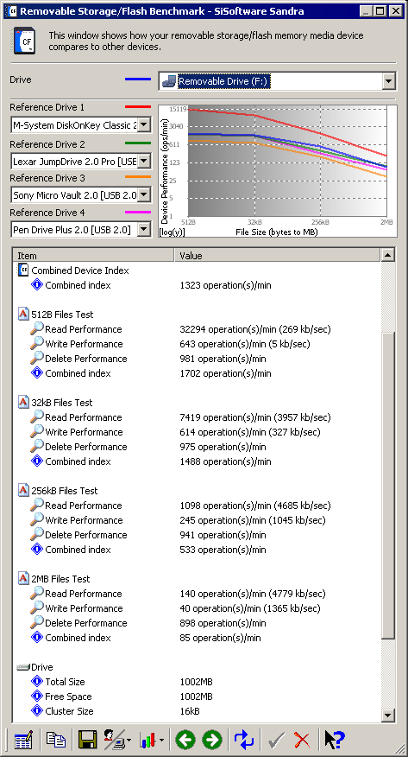Click the Copy toolbar icon
The image size is (408, 757).
[56, 740]
